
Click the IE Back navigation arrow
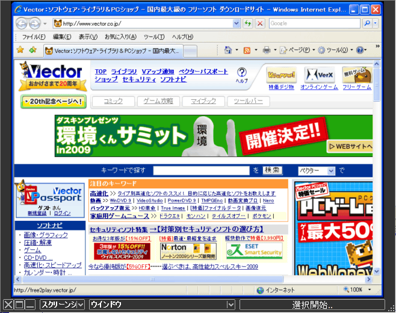(22, 23)
